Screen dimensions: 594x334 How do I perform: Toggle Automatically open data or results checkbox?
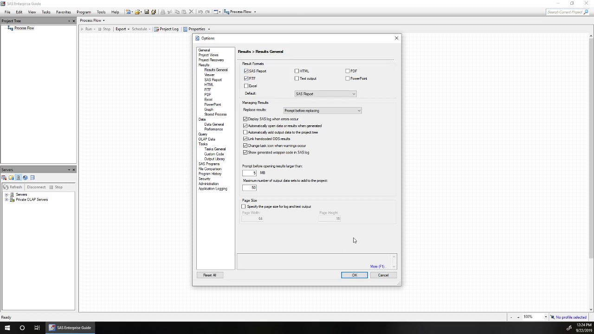tap(245, 126)
